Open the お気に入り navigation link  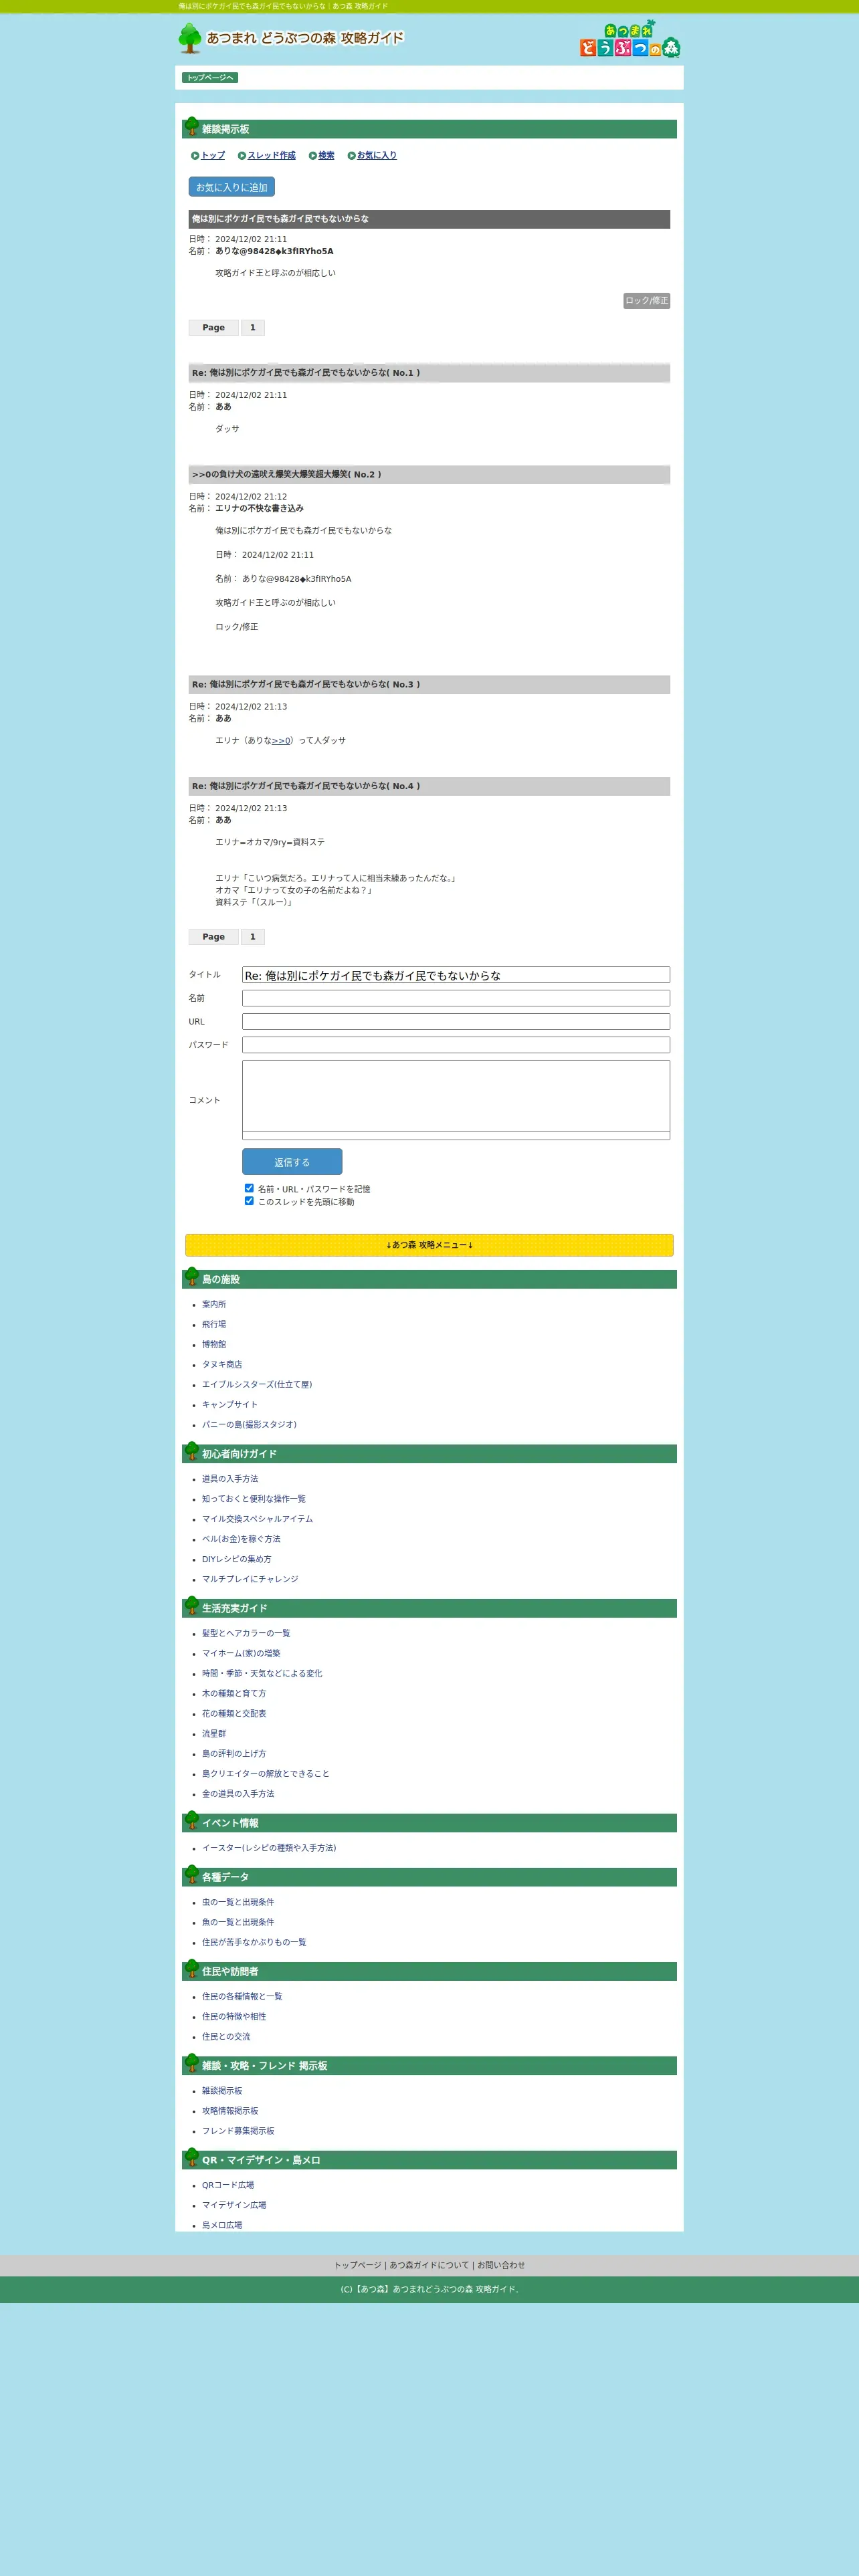click(377, 155)
